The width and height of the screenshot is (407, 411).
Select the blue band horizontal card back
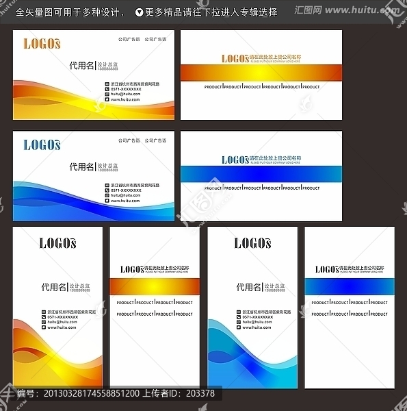tap(261, 176)
